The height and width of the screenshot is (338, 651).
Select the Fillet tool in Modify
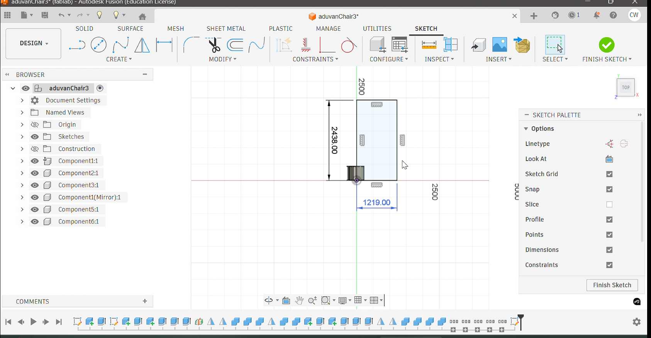coord(191,45)
